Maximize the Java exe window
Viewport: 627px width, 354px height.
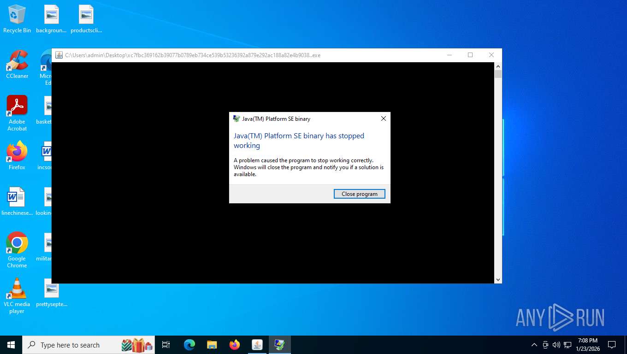pyautogui.click(x=470, y=55)
